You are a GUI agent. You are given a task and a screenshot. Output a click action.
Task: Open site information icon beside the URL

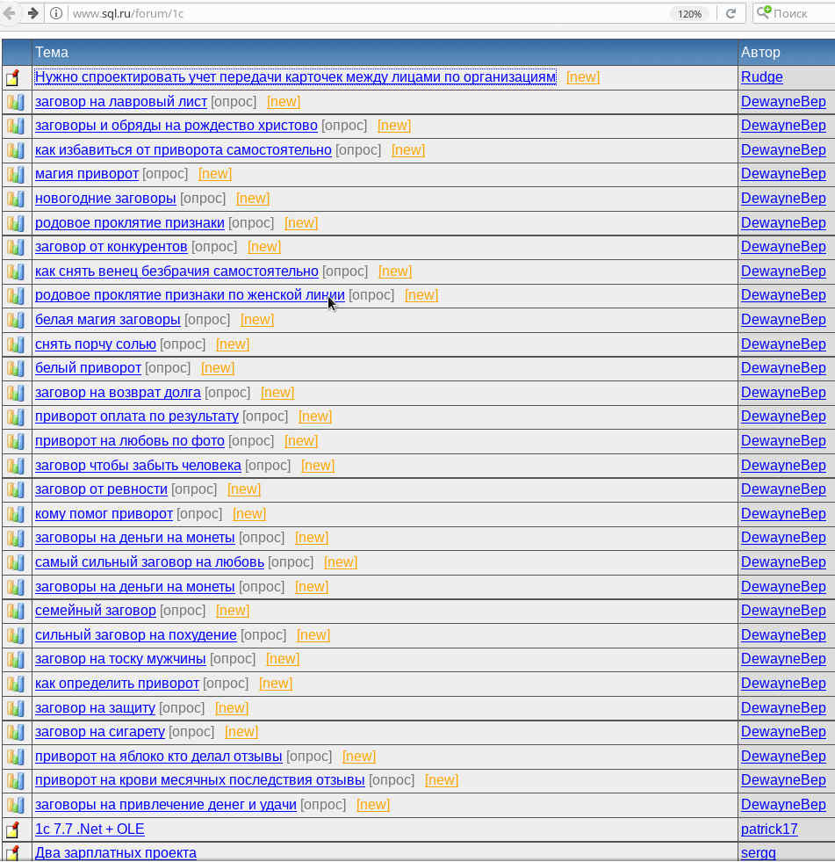(56, 13)
